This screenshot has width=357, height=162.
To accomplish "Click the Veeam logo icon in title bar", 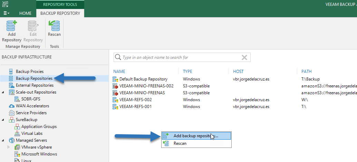I will click(5, 4).
